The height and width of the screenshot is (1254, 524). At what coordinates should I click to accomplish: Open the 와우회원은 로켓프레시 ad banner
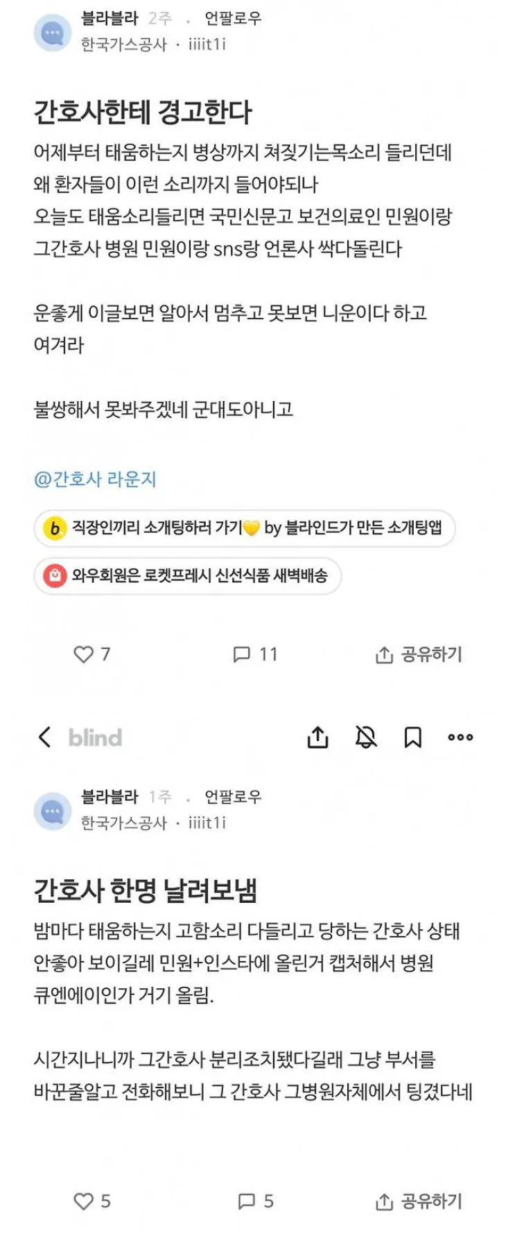coord(188,575)
